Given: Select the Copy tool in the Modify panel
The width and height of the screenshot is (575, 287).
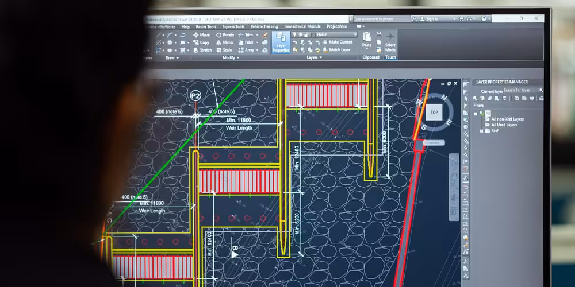Looking at the screenshot, I should point(201,42).
